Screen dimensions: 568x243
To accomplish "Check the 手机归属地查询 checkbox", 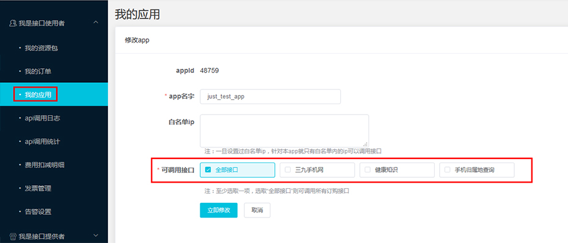I will coord(447,170).
